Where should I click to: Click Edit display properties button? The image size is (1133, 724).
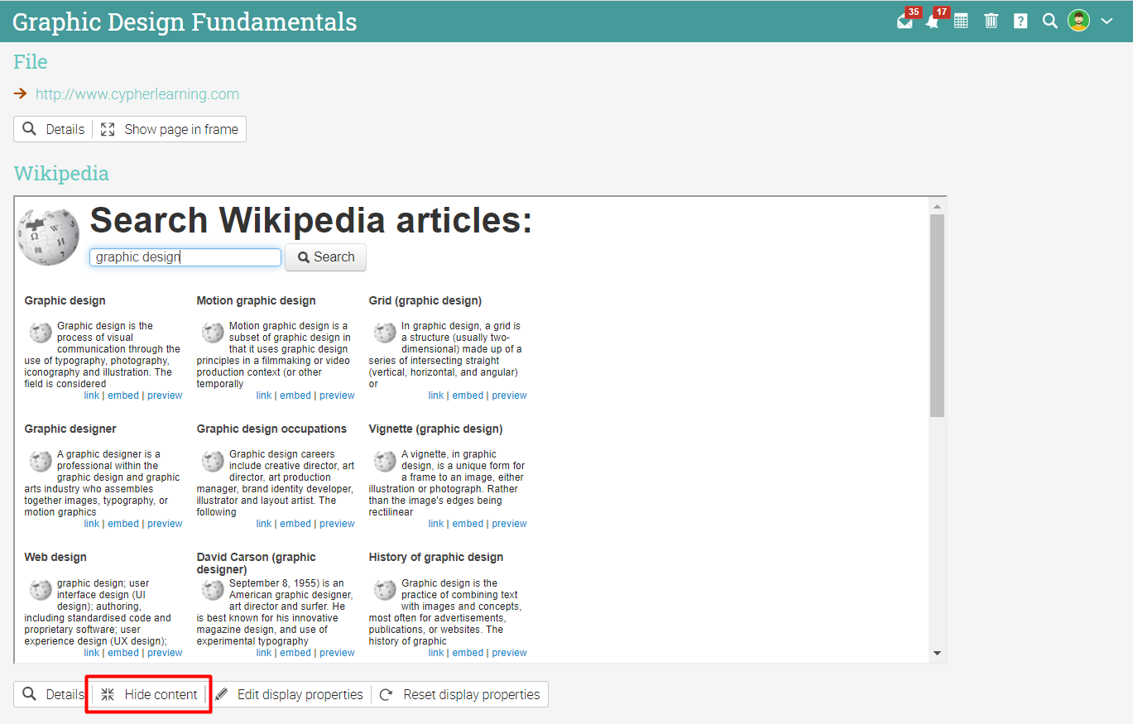289,694
